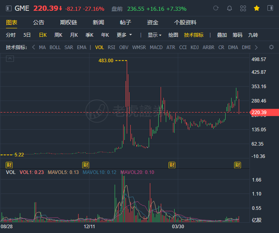
Task: Select the CCI indicator
Action: (183, 47)
